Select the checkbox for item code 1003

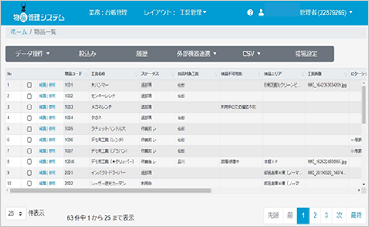pyautogui.click(x=29, y=107)
